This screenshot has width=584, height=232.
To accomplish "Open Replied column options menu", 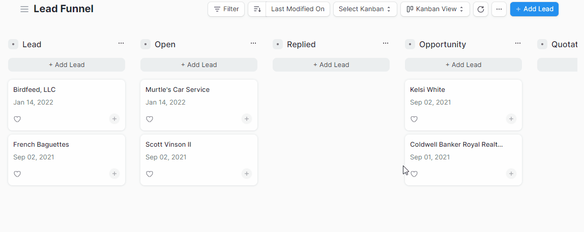I will pyautogui.click(x=386, y=44).
